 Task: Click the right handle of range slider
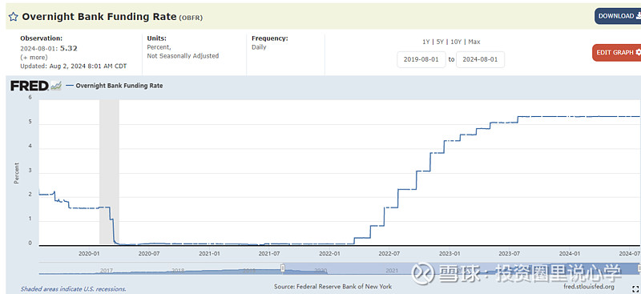(639, 268)
